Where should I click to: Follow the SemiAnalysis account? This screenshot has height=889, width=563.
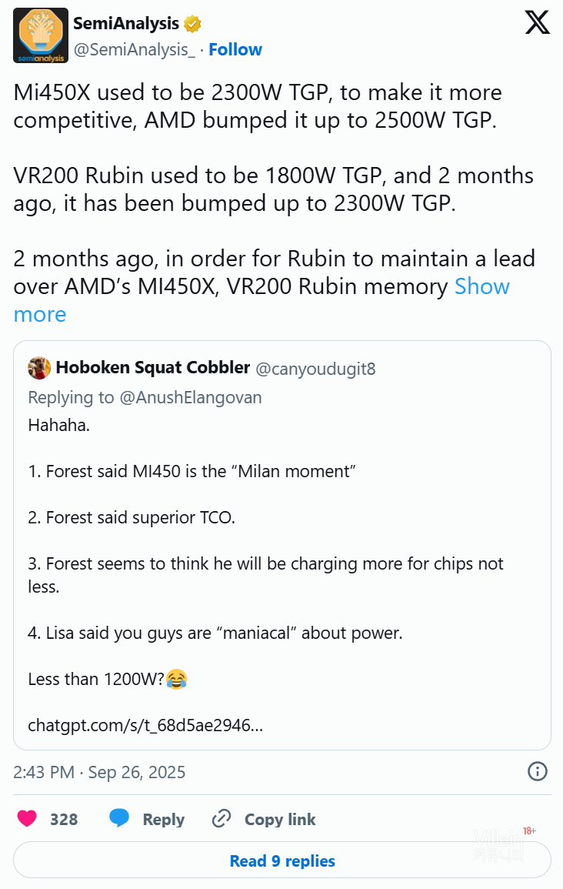tap(235, 49)
